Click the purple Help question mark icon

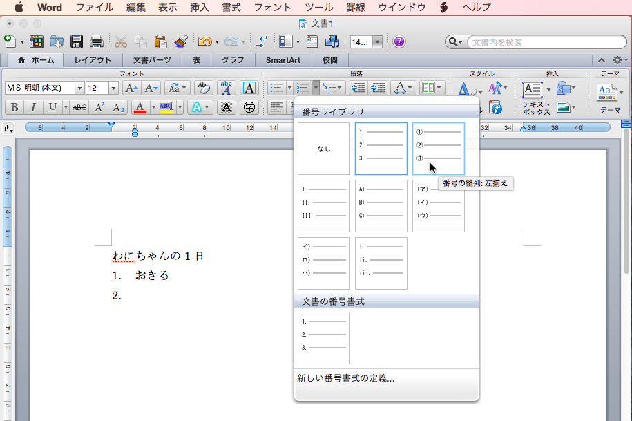399,41
